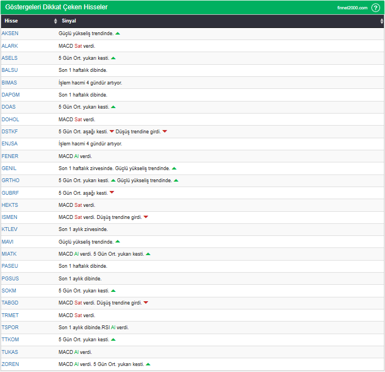Click the Sinyal column header label

[x=69, y=21]
